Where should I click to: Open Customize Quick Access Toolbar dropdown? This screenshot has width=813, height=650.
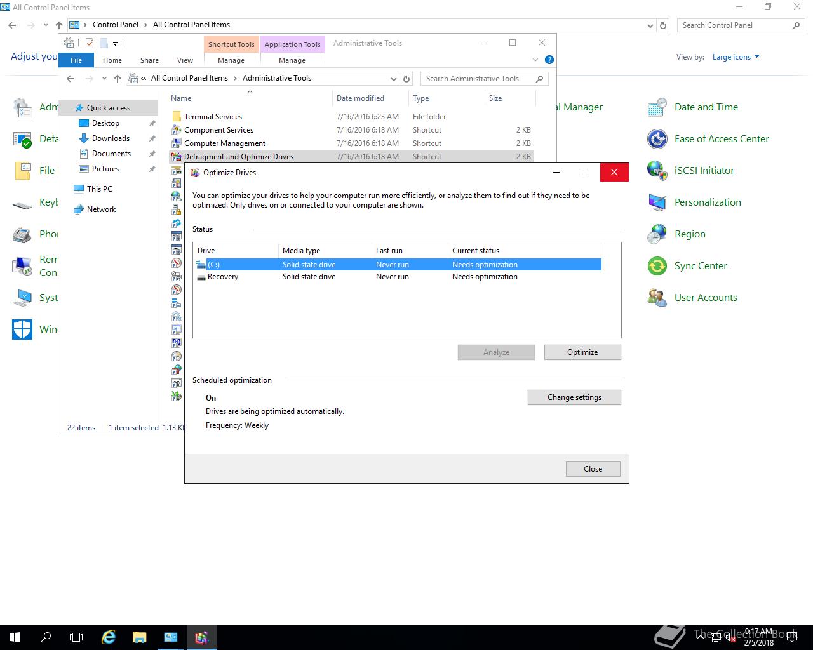pos(115,44)
